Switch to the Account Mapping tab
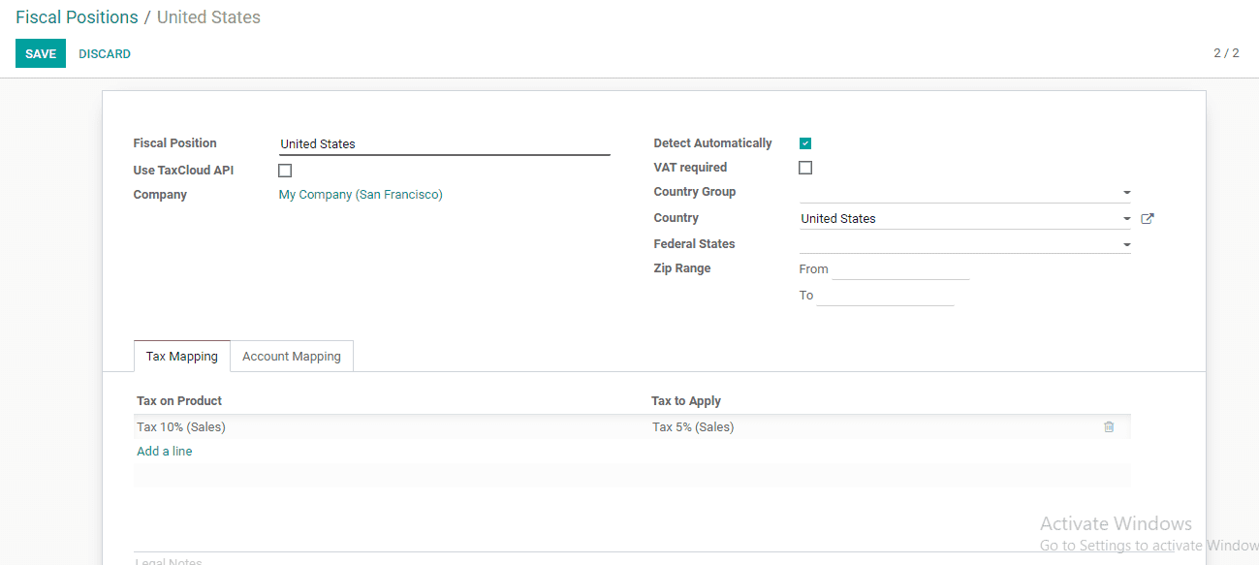 pos(292,357)
